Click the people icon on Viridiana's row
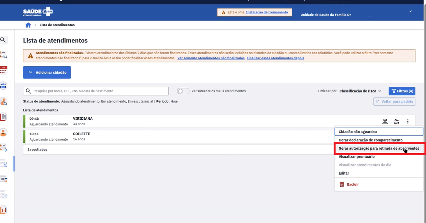Viewport: 426px width, 223px height. point(396,121)
